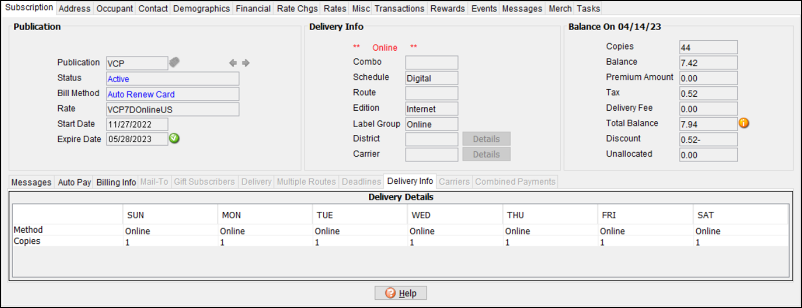Select the Rate Chgs tab
The width and height of the screenshot is (802, 308).
tap(297, 9)
